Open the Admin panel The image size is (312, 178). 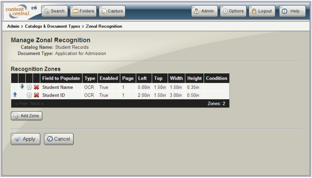click(204, 11)
